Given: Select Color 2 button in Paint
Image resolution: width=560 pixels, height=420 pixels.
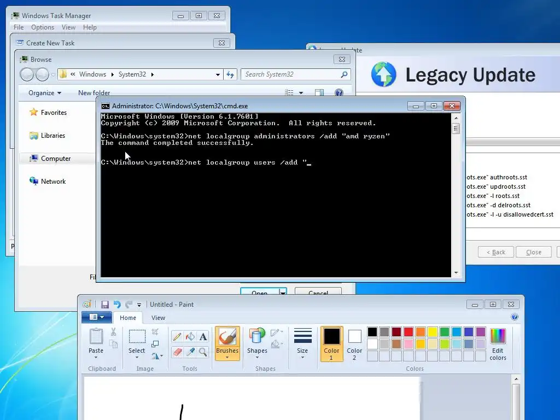Looking at the screenshot, I should click(354, 344).
